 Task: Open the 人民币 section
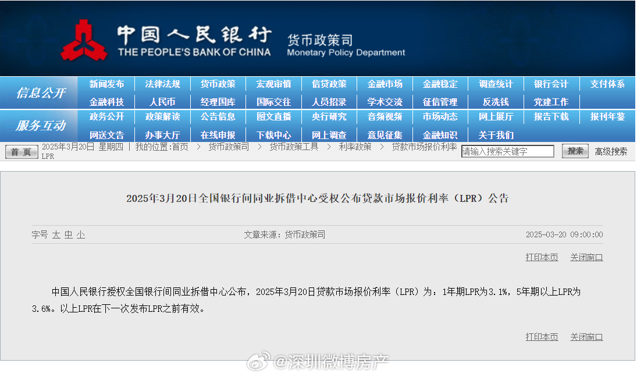pos(162,102)
